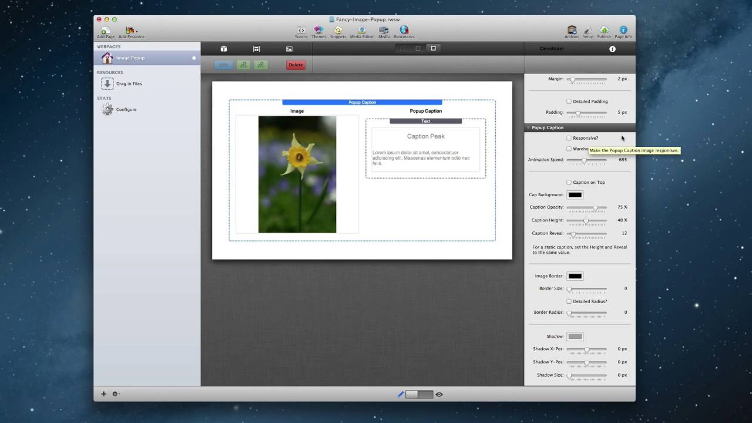The image size is (752, 423).
Task: Select the rightmost view size toggle
Action: 434,48
